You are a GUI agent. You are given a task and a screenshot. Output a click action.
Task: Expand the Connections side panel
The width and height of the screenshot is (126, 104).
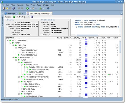pos(2,21)
